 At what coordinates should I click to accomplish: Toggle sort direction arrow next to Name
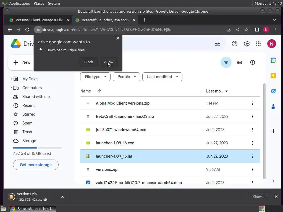pyautogui.click(x=99, y=91)
